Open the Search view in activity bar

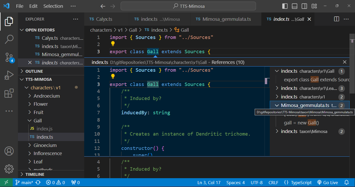click(9, 39)
